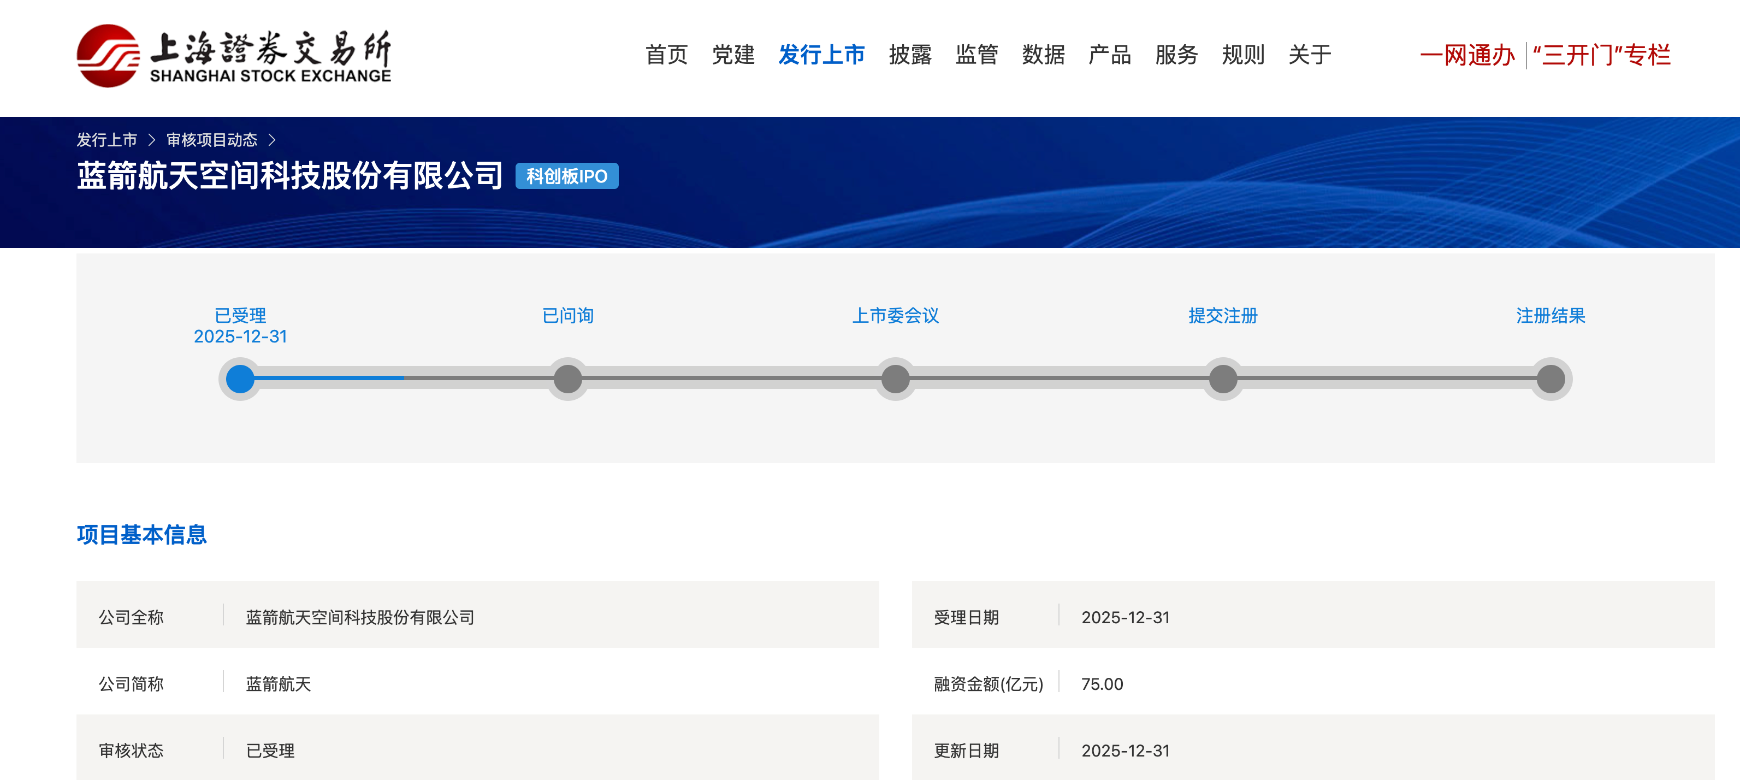
Task: Click the 发行上市 breadcrumb link
Action: coord(106,140)
